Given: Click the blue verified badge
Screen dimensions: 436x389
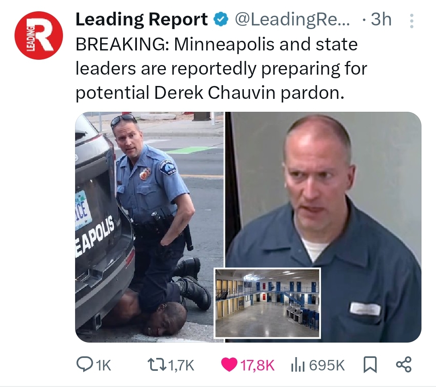Looking at the screenshot, I should coord(221,20).
